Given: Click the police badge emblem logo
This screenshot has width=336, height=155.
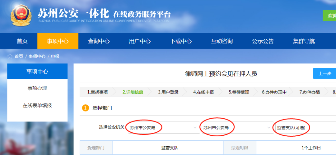Looking at the screenshot, I should (21, 16).
